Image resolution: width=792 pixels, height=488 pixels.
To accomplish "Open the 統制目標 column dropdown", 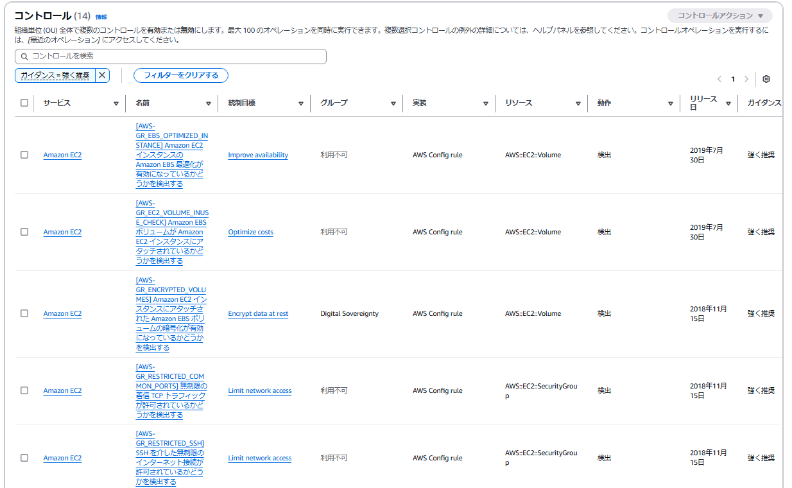I will tap(300, 103).
